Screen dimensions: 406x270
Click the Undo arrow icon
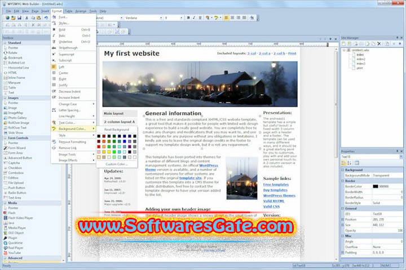point(46,18)
